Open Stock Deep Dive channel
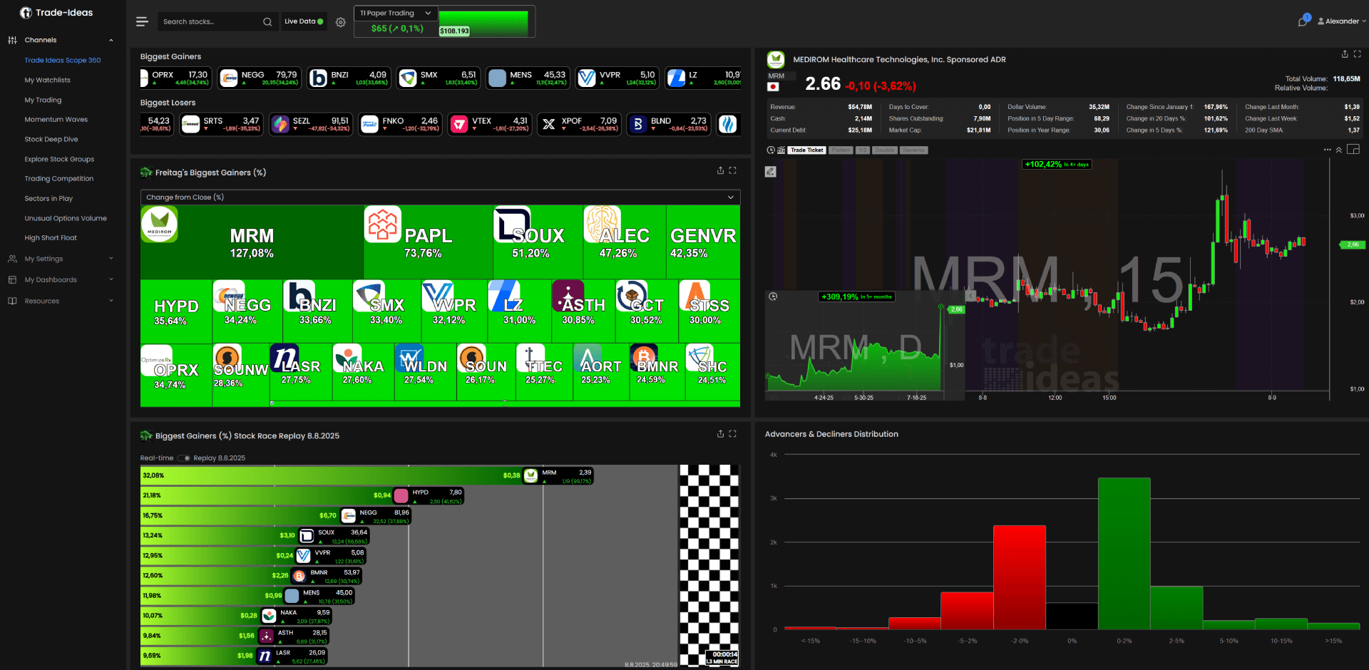 tap(51, 140)
